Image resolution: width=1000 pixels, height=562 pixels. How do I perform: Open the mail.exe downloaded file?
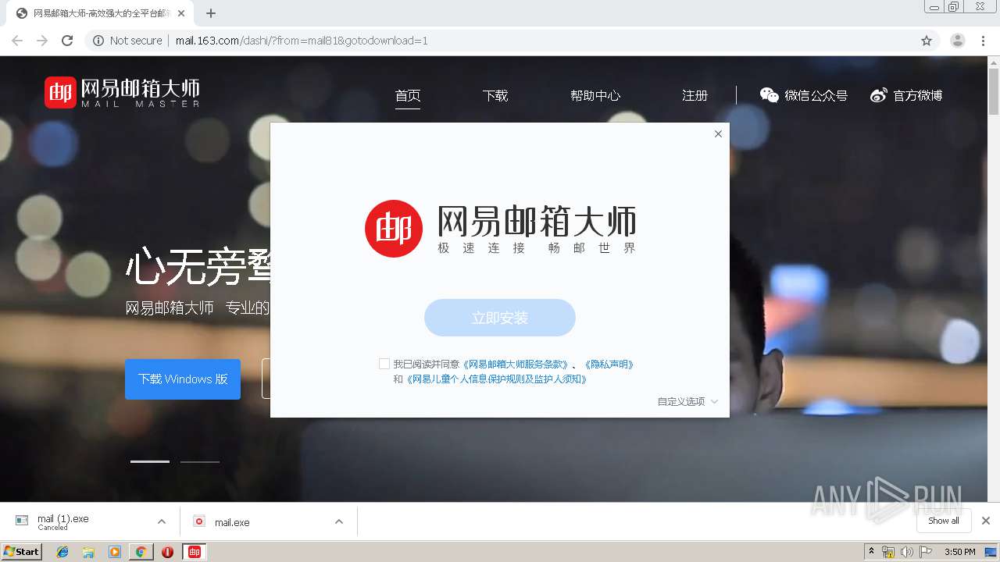click(x=232, y=522)
